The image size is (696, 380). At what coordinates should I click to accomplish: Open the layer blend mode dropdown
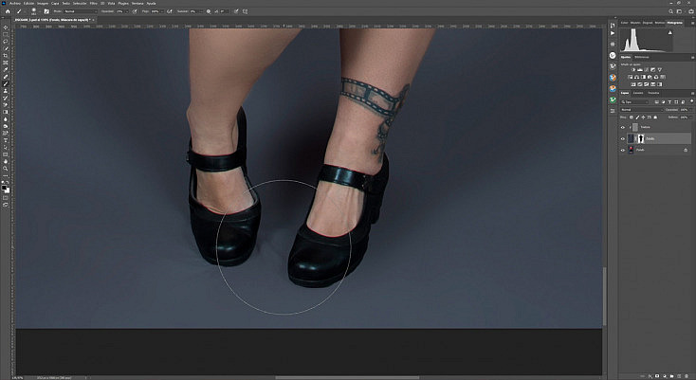(642, 110)
